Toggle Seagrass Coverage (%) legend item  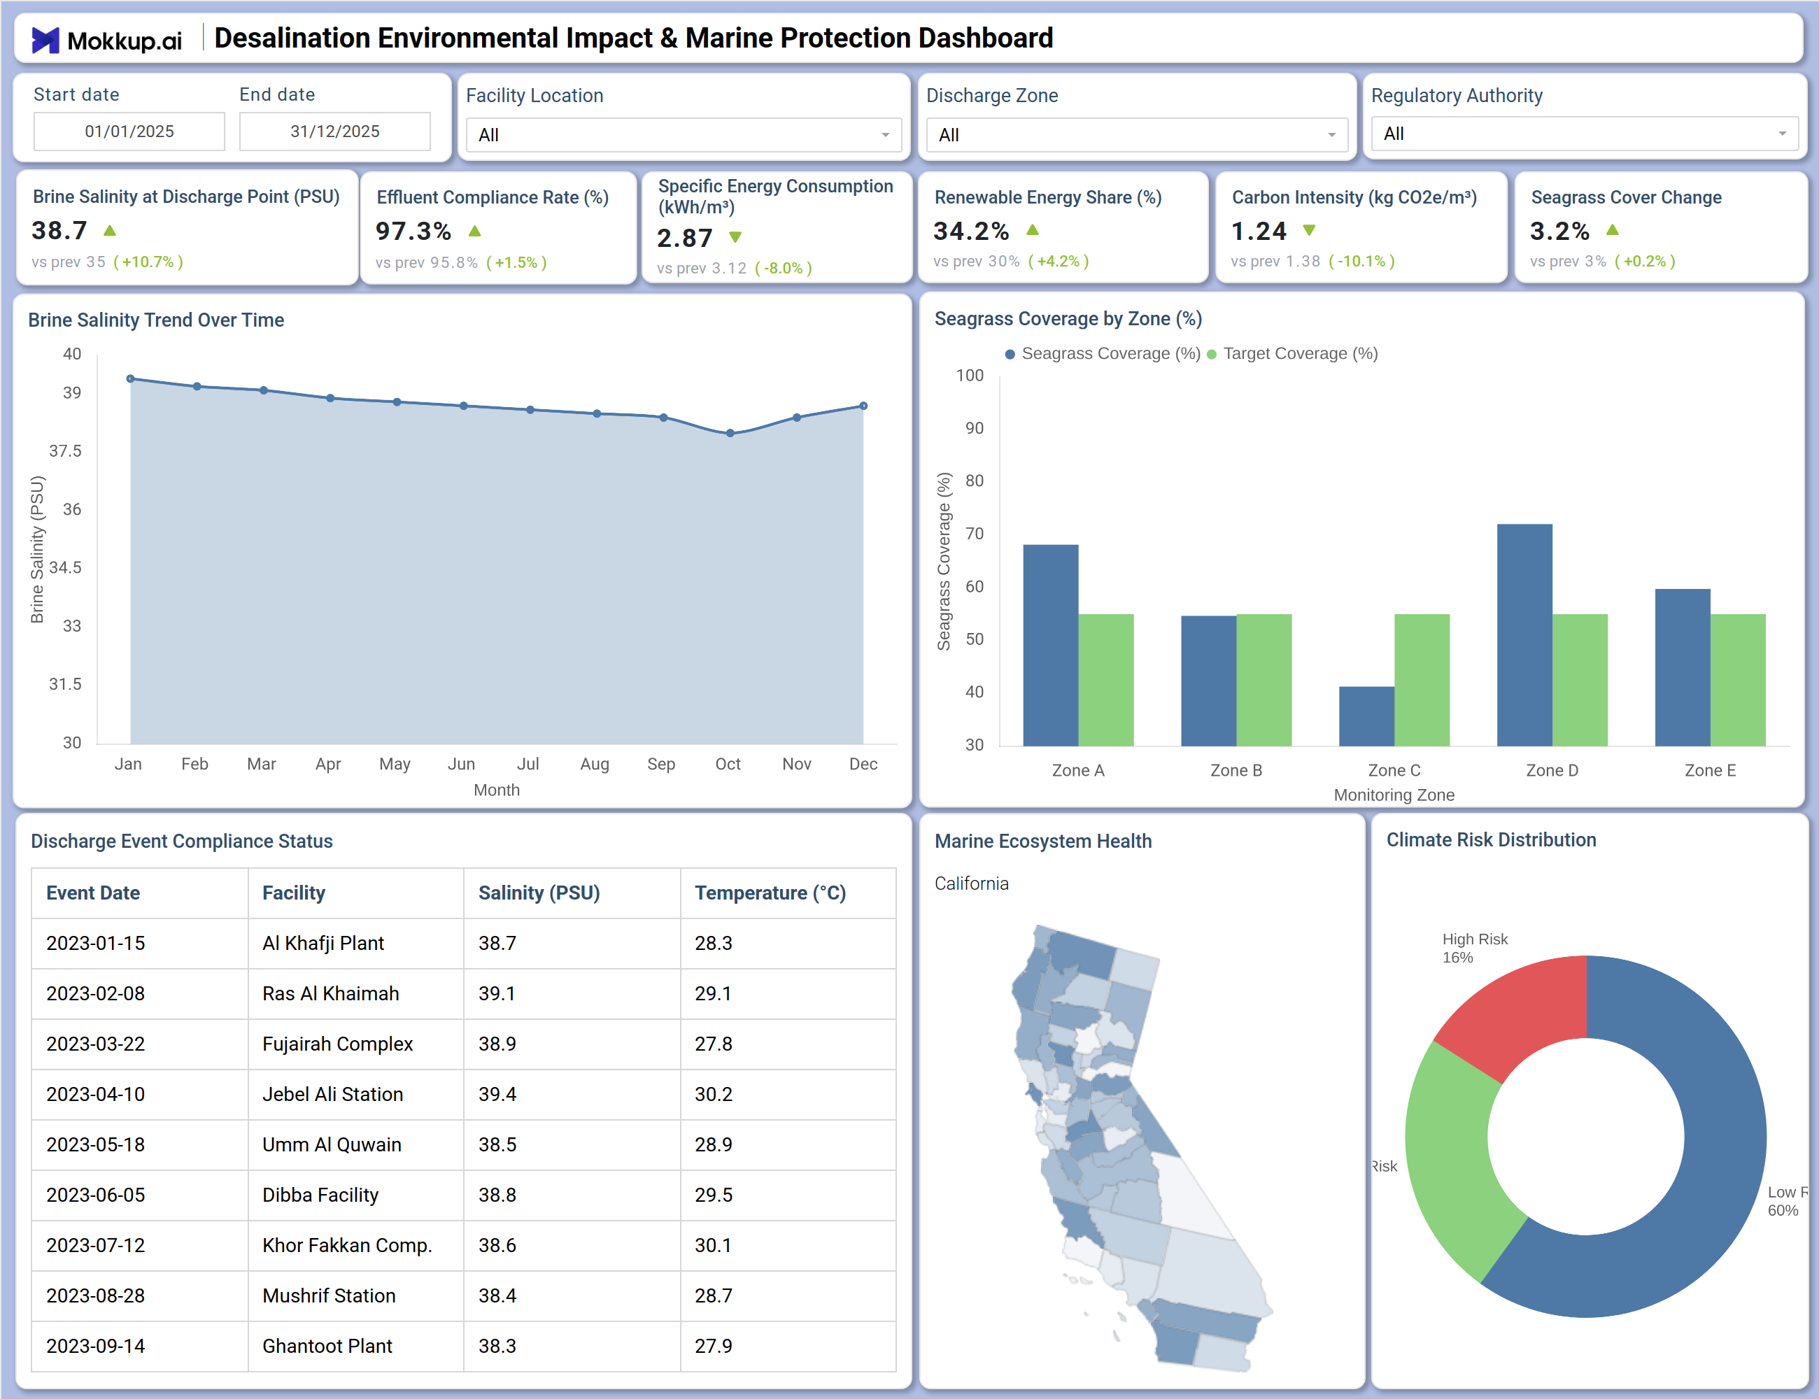tap(1103, 354)
